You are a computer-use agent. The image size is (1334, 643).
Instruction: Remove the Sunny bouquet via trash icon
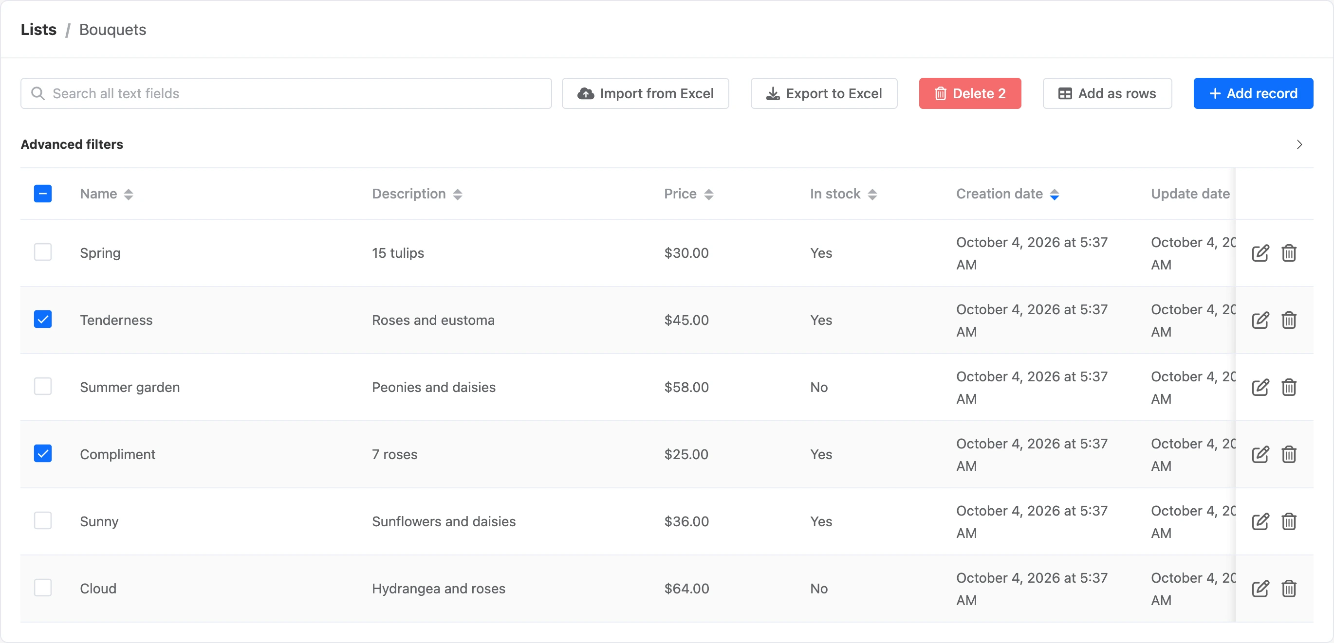1288,521
